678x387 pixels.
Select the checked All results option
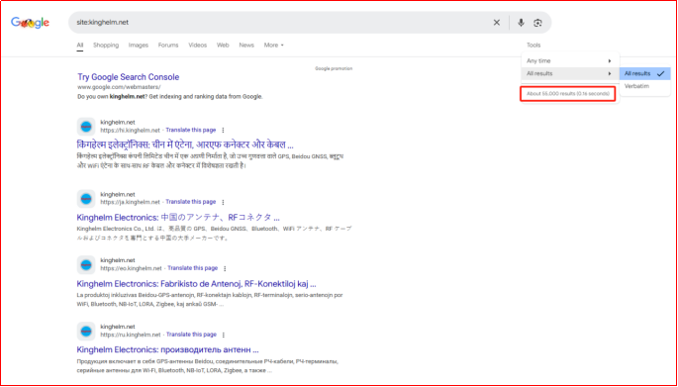(644, 73)
